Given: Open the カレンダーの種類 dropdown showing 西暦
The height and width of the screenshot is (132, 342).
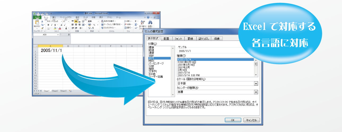Looking at the screenshot, I should [x=256, y=92].
